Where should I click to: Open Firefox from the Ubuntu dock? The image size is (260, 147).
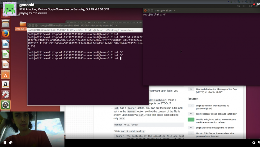[x=6, y=34]
